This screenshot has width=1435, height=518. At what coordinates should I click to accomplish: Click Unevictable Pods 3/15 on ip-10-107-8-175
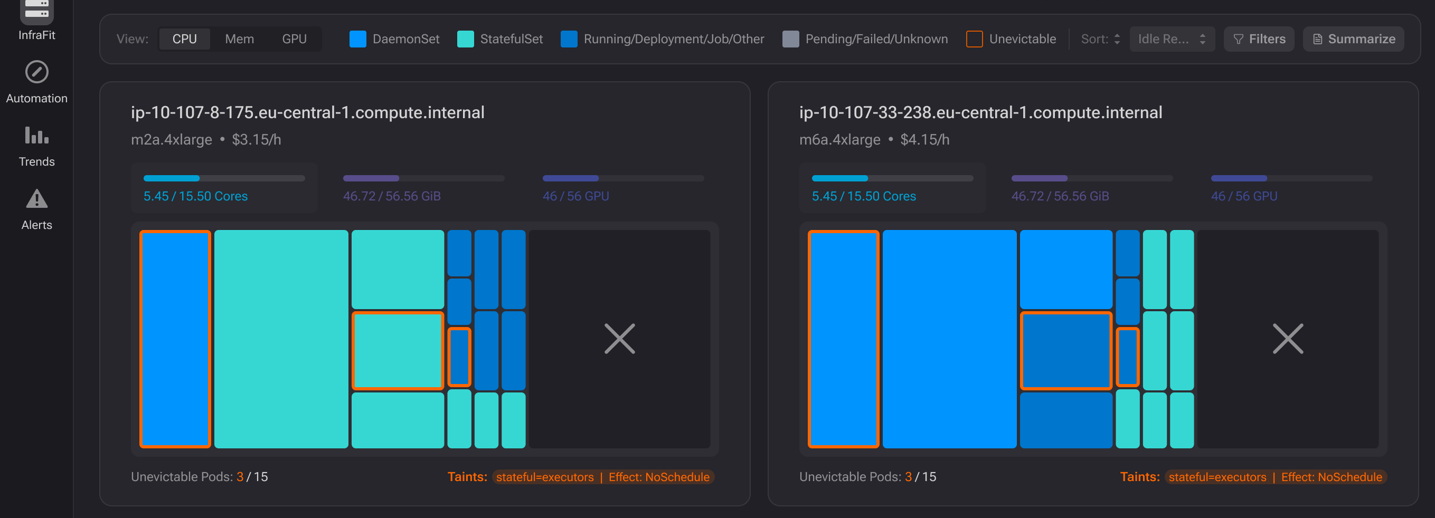(200, 477)
